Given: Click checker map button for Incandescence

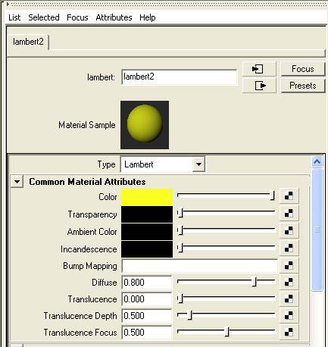Looking at the screenshot, I should [289, 248].
